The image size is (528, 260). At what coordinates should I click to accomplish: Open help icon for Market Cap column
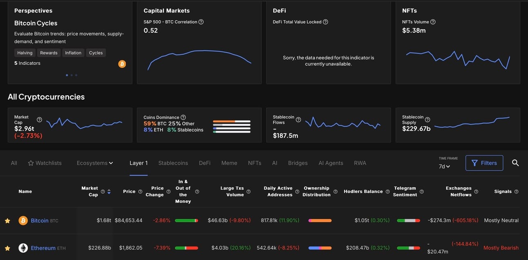coord(103,191)
